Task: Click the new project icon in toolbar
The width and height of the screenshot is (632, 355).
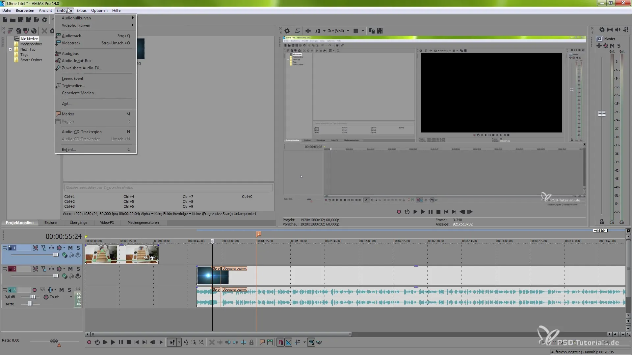Action: click(5, 20)
